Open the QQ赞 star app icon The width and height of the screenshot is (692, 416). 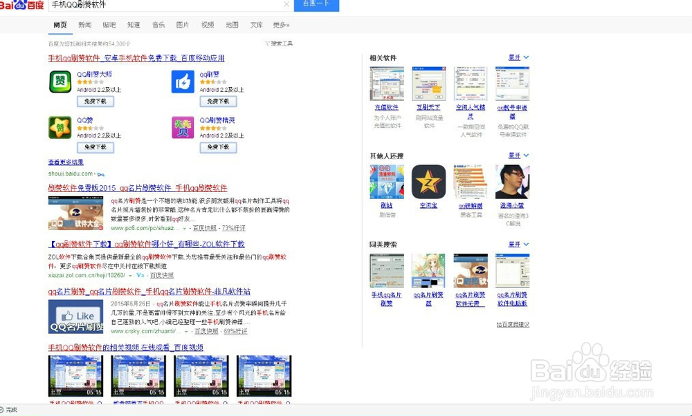coord(60,127)
